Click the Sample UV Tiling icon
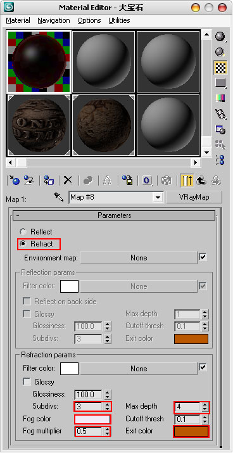Screen dimensions: 233x453 click(220, 83)
